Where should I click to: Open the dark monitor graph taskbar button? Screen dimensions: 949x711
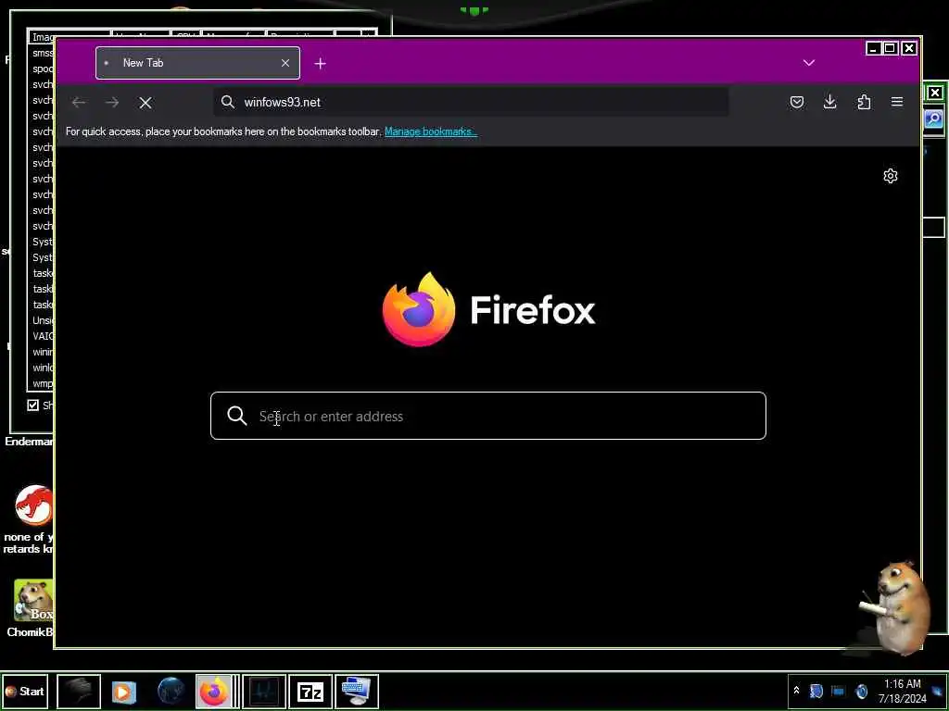(264, 691)
